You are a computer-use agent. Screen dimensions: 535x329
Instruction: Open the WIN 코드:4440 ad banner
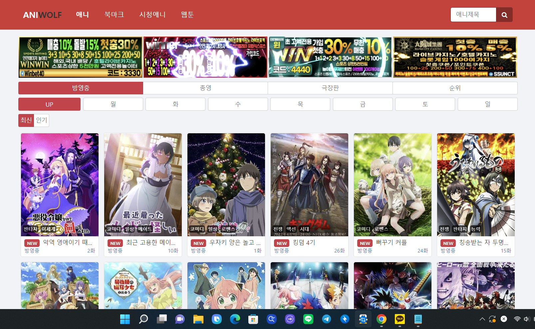(x=330, y=57)
